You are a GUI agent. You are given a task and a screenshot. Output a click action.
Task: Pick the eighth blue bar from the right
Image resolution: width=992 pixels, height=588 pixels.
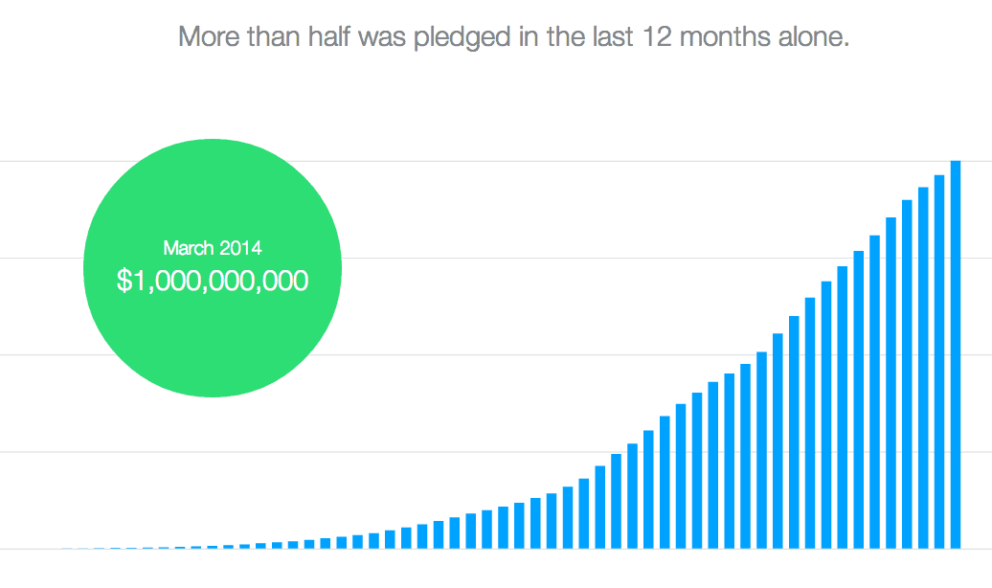[x=843, y=407]
